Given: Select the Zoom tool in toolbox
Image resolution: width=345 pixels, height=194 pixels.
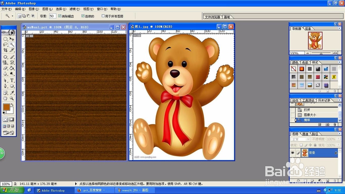Looking at the screenshot, I should [x=12, y=98].
